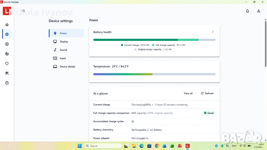Open the ENG language switcher
Image resolution: width=267 pixels, height=150 pixels.
pyautogui.click(x=234, y=146)
